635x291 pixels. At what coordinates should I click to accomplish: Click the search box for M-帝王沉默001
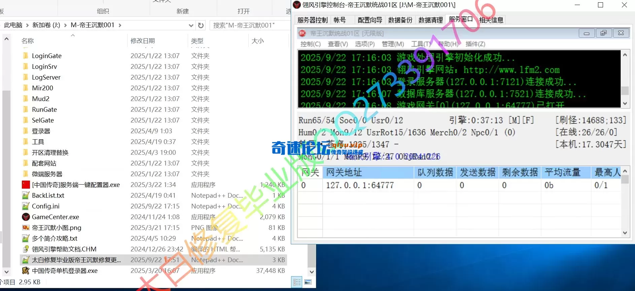click(250, 25)
